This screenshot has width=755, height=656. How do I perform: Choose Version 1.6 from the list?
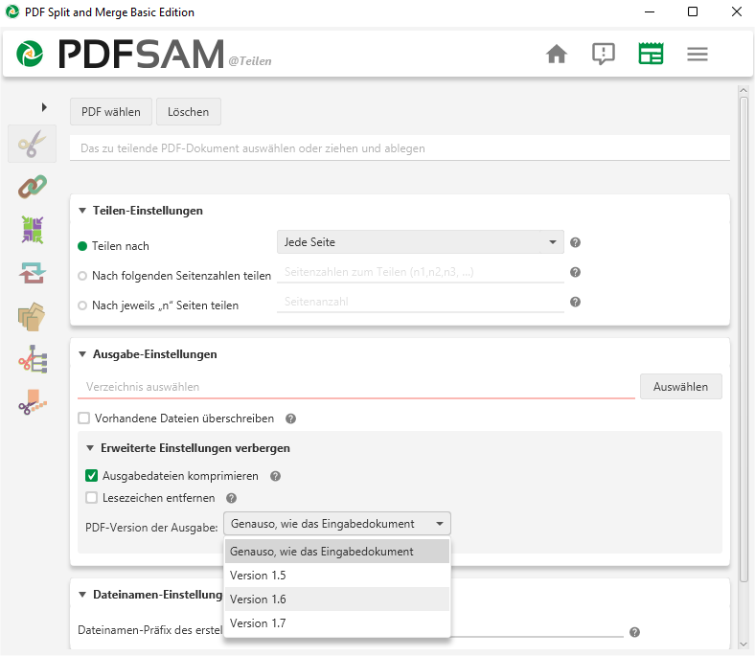[337, 599]
